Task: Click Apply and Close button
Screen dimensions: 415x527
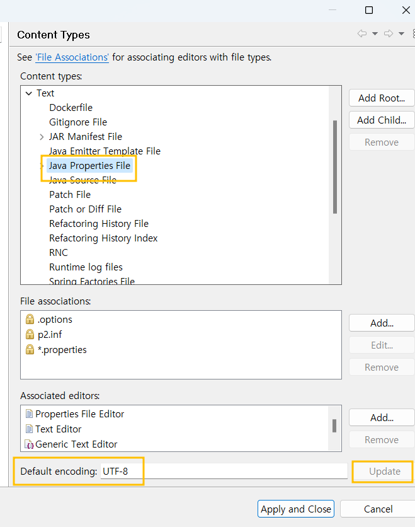Action: tap(296, 509)
